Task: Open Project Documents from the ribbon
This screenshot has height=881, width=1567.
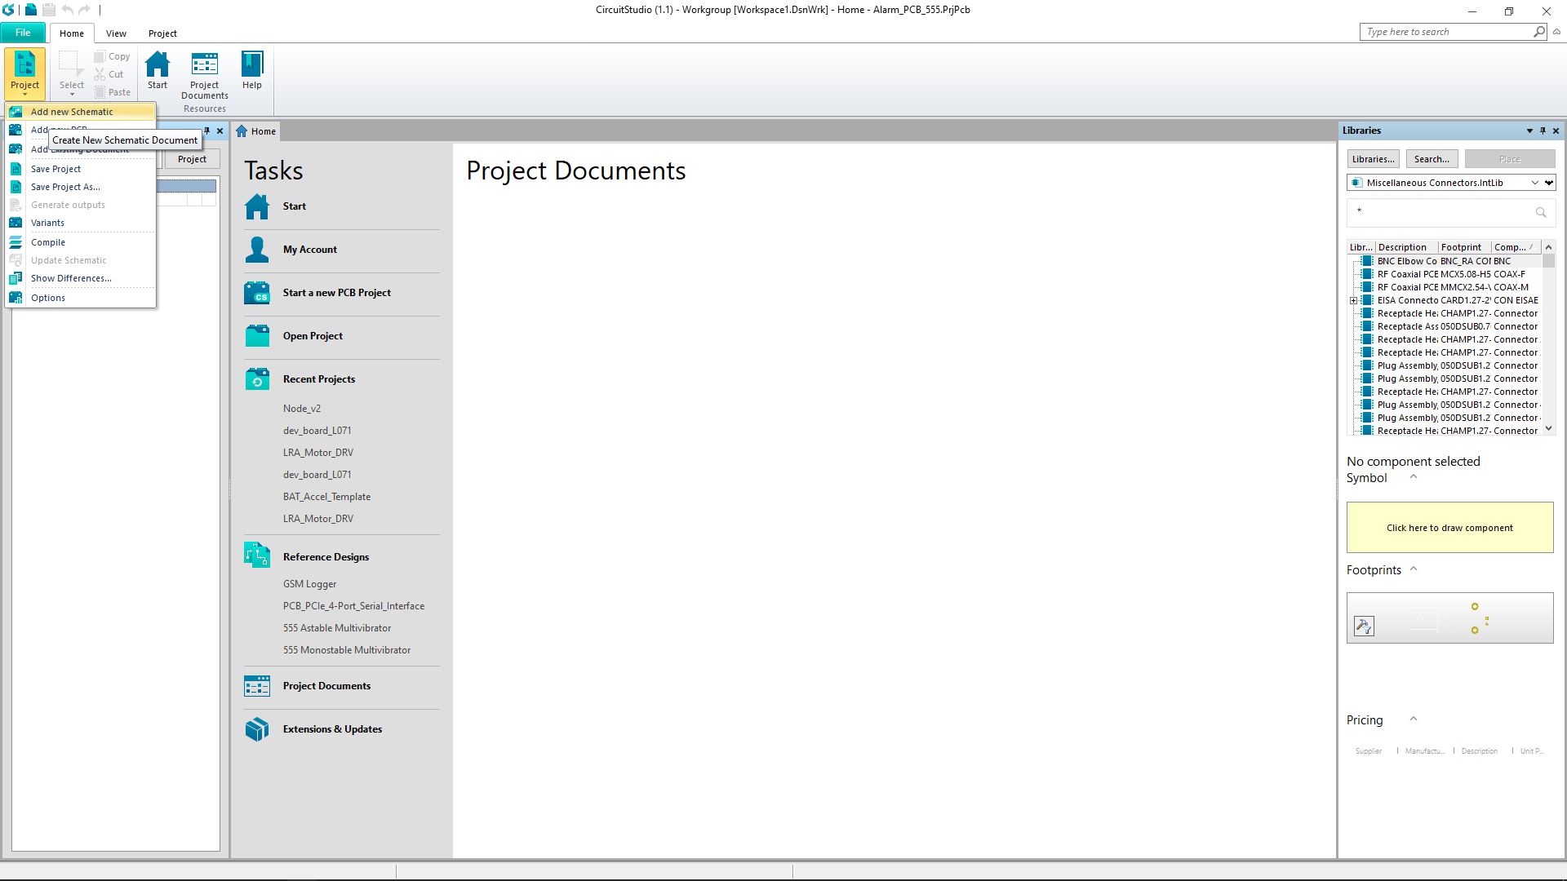Action: tap(204, 64)
